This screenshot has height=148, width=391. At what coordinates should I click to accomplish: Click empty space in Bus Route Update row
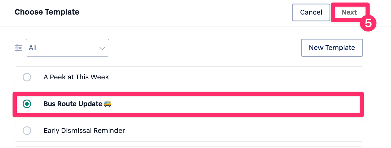point(233,104)
